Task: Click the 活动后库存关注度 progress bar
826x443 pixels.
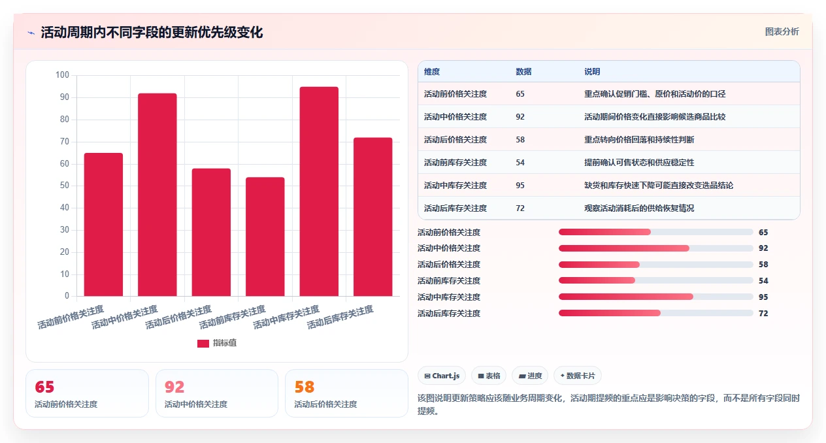Action: [x=656, y=314]
